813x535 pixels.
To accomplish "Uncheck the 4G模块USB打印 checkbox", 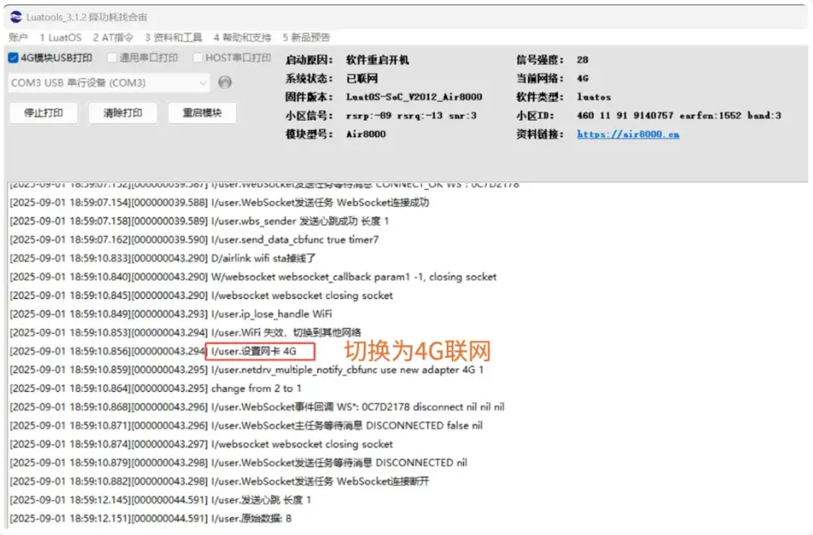I will 13,57.
